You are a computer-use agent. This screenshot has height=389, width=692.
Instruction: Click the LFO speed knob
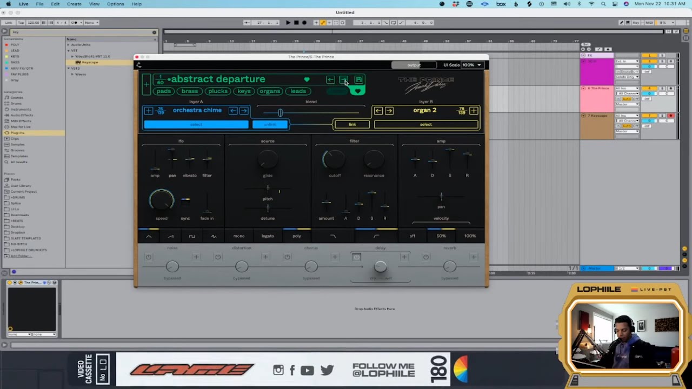pyautogui.click(x=161, y=200)
